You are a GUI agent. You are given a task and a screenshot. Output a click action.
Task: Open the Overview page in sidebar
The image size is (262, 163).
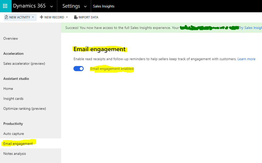11,38
